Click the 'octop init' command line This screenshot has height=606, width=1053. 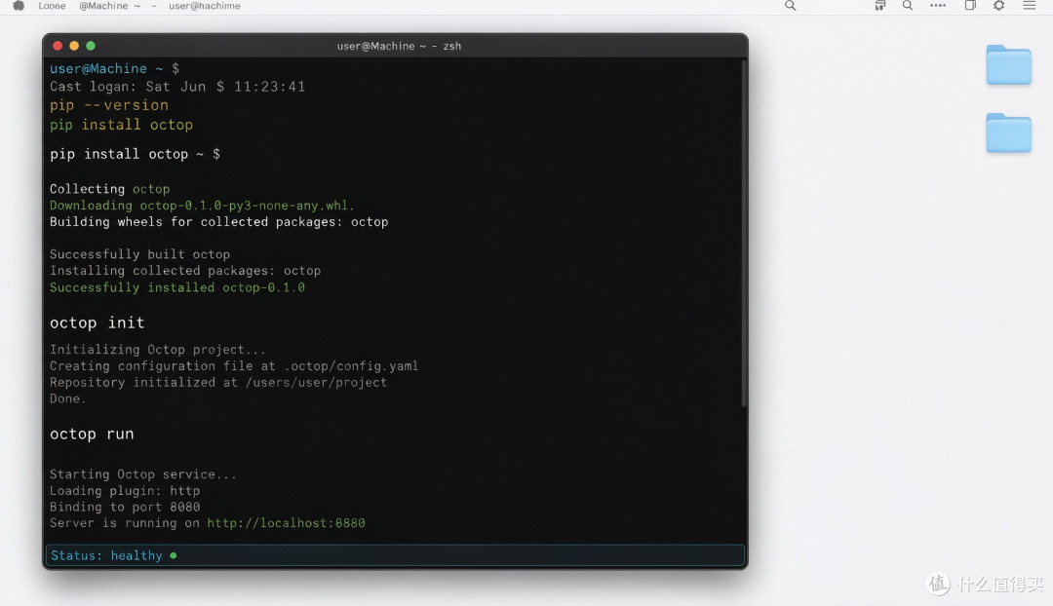97,322
